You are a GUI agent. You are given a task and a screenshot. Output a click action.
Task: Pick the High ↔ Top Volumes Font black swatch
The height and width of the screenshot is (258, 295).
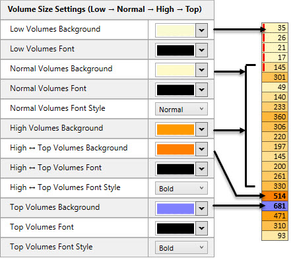[x=176, y=169]
